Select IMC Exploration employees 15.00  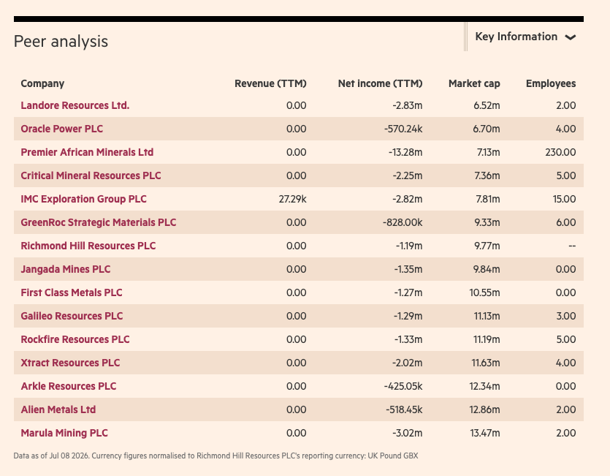pyautogui.click(x=565, y=199)
